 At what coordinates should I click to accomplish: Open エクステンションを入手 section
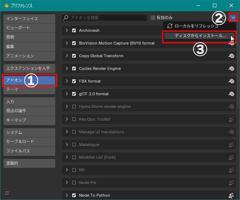coord(29,68)
